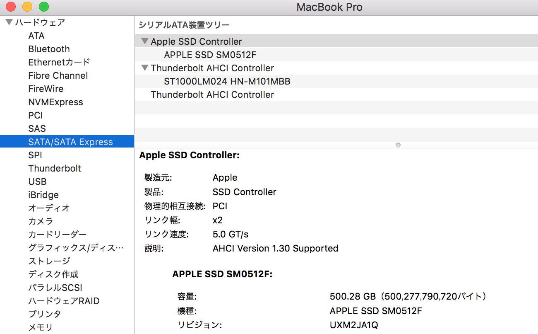
Task: Select グラフィックス/ディスプレイ sidebar entry
Action: click(x=76, y=248)
